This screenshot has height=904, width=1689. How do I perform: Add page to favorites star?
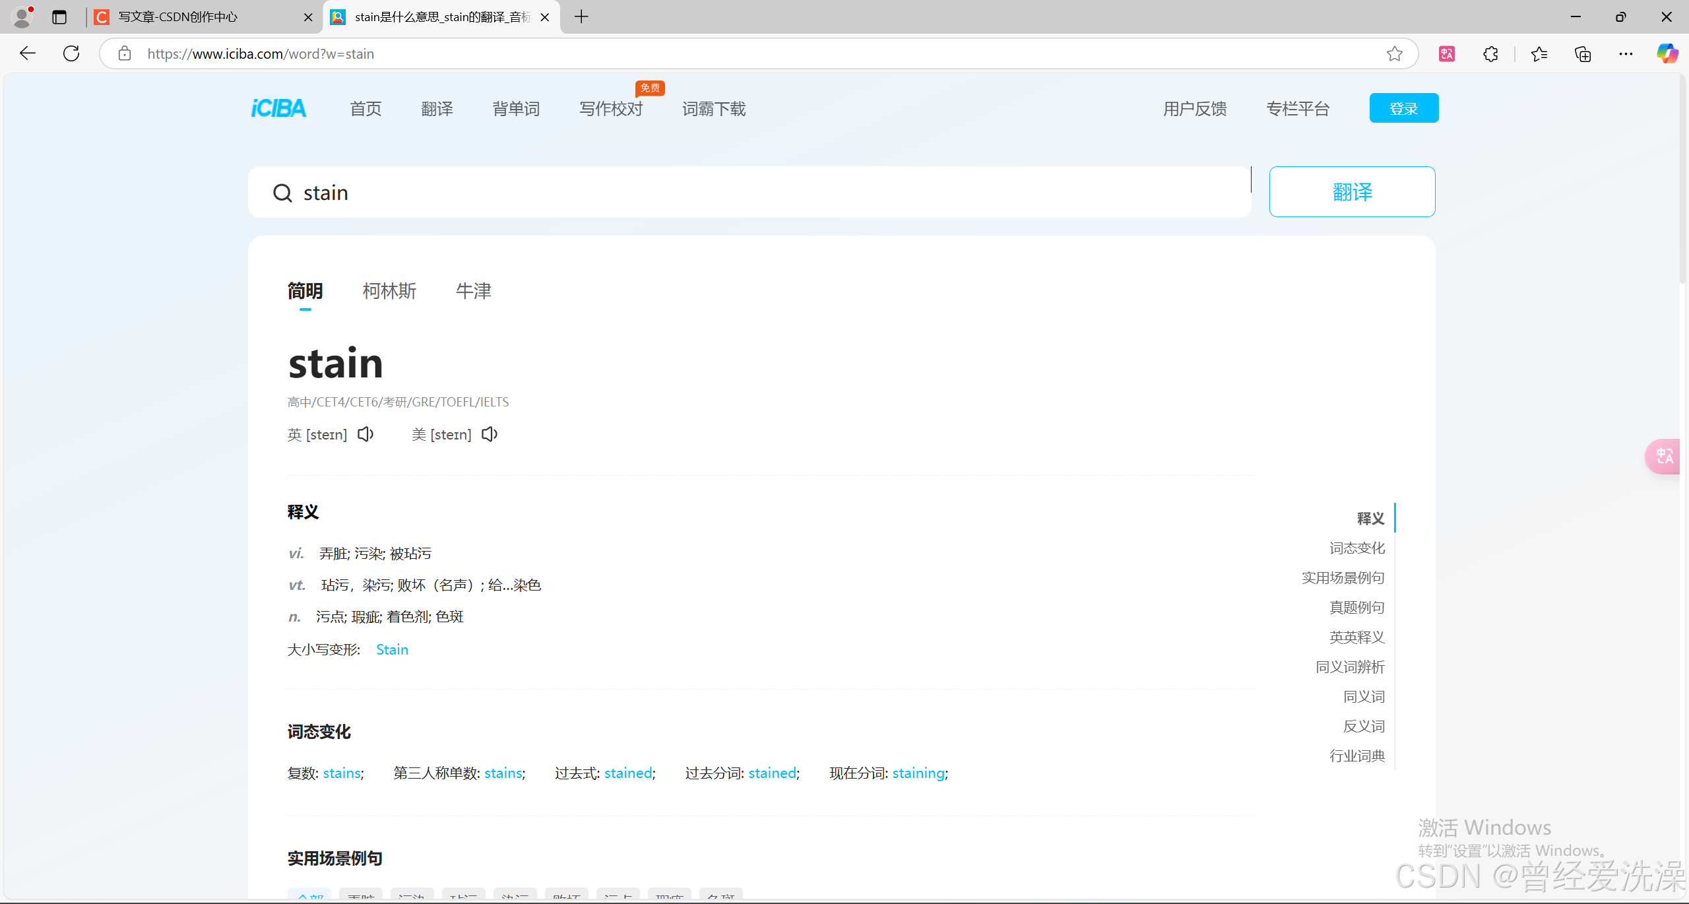tap(1394, 54)
